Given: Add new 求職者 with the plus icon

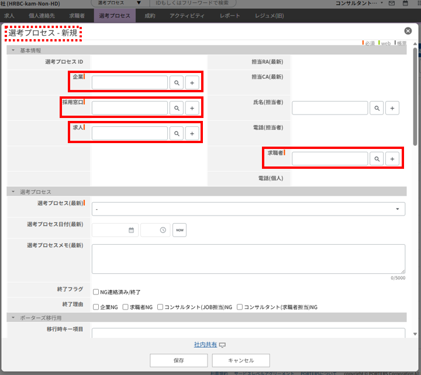Looking at the screenshot, I should point(392,158).
